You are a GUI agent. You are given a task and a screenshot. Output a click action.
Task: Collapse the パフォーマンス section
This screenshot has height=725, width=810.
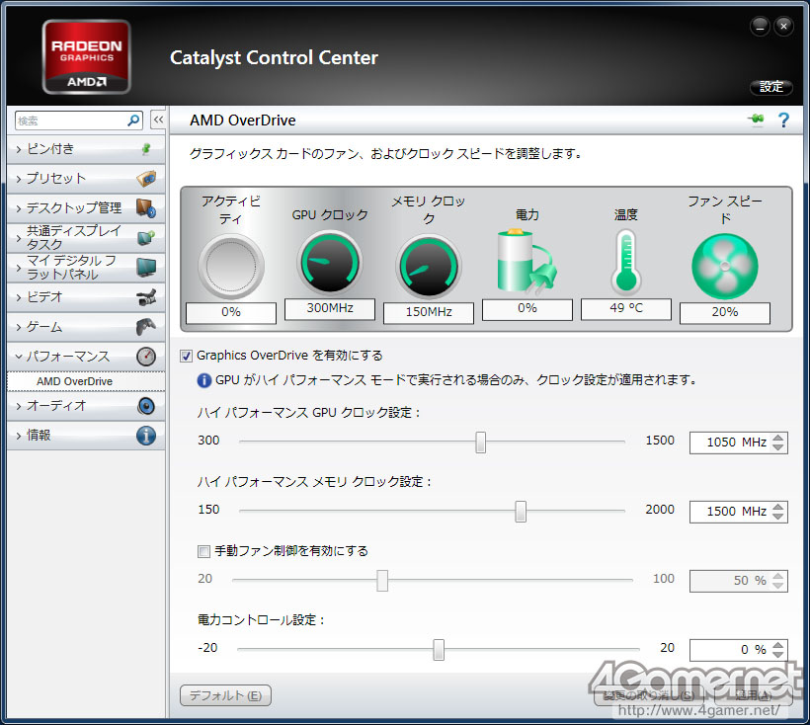[x=19, y=357]
